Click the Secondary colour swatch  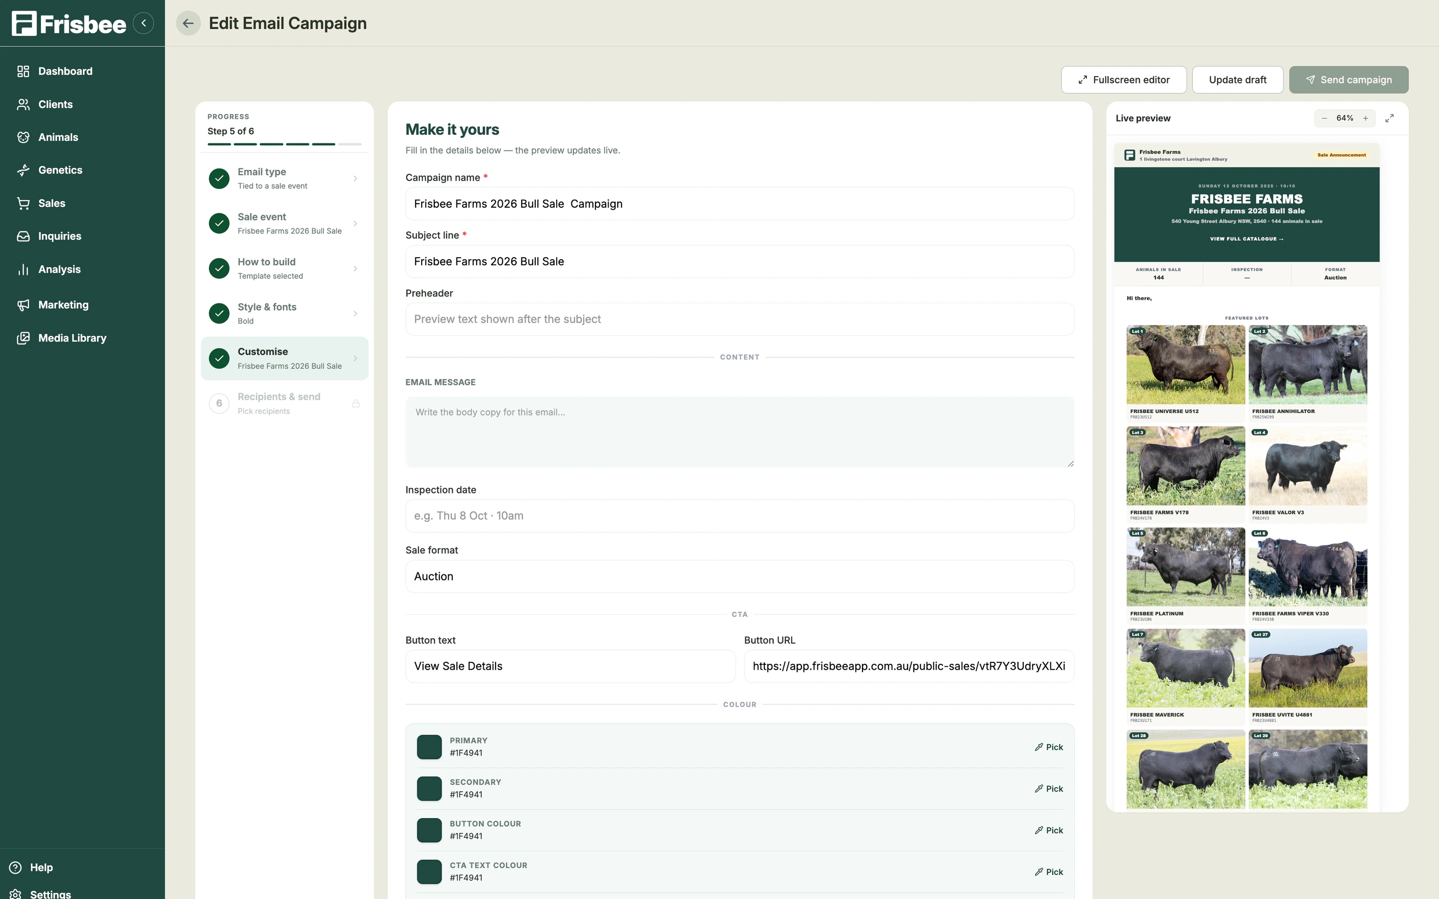pyautogui.click(x=429, y=789)
